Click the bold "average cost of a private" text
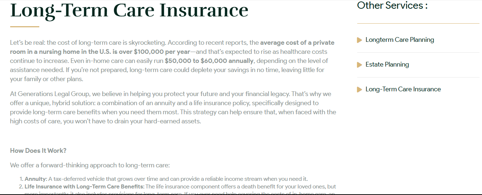Viewport: 482px width, 195px height. 297,43
